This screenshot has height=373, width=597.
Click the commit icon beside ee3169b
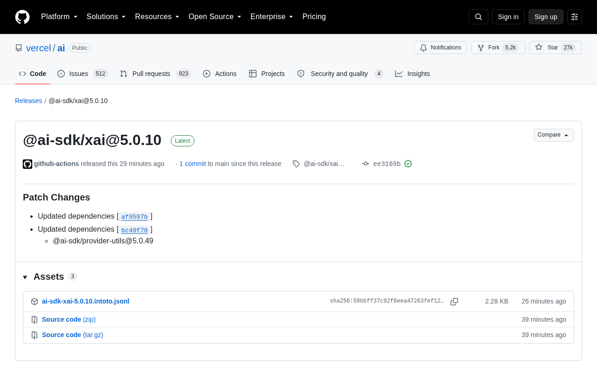coord(366,164)
